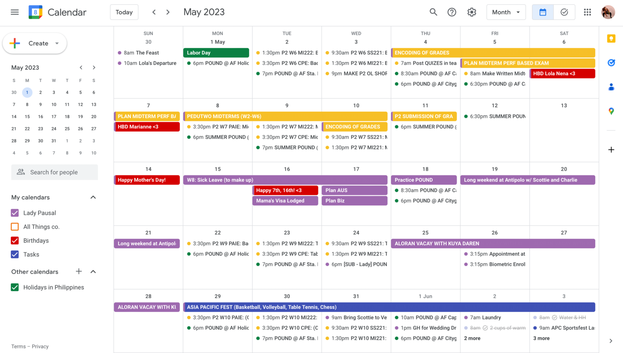Open the 9pm MAKE P2 OL SHOP event
Image resolution: width=623 pixels, height=353 pixels.
point(354,74)
